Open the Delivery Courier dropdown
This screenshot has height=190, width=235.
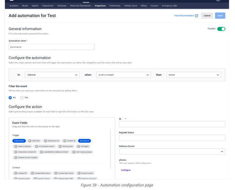(x=172, y=151)
